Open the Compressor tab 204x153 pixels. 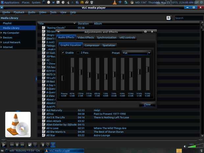tap(92, 45)
